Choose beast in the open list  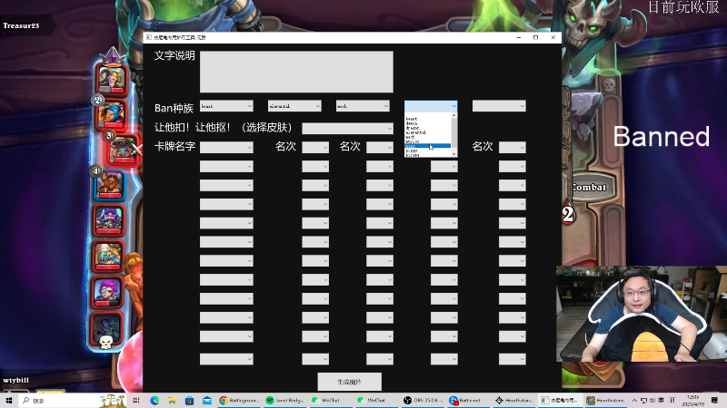tap(427, 119)
